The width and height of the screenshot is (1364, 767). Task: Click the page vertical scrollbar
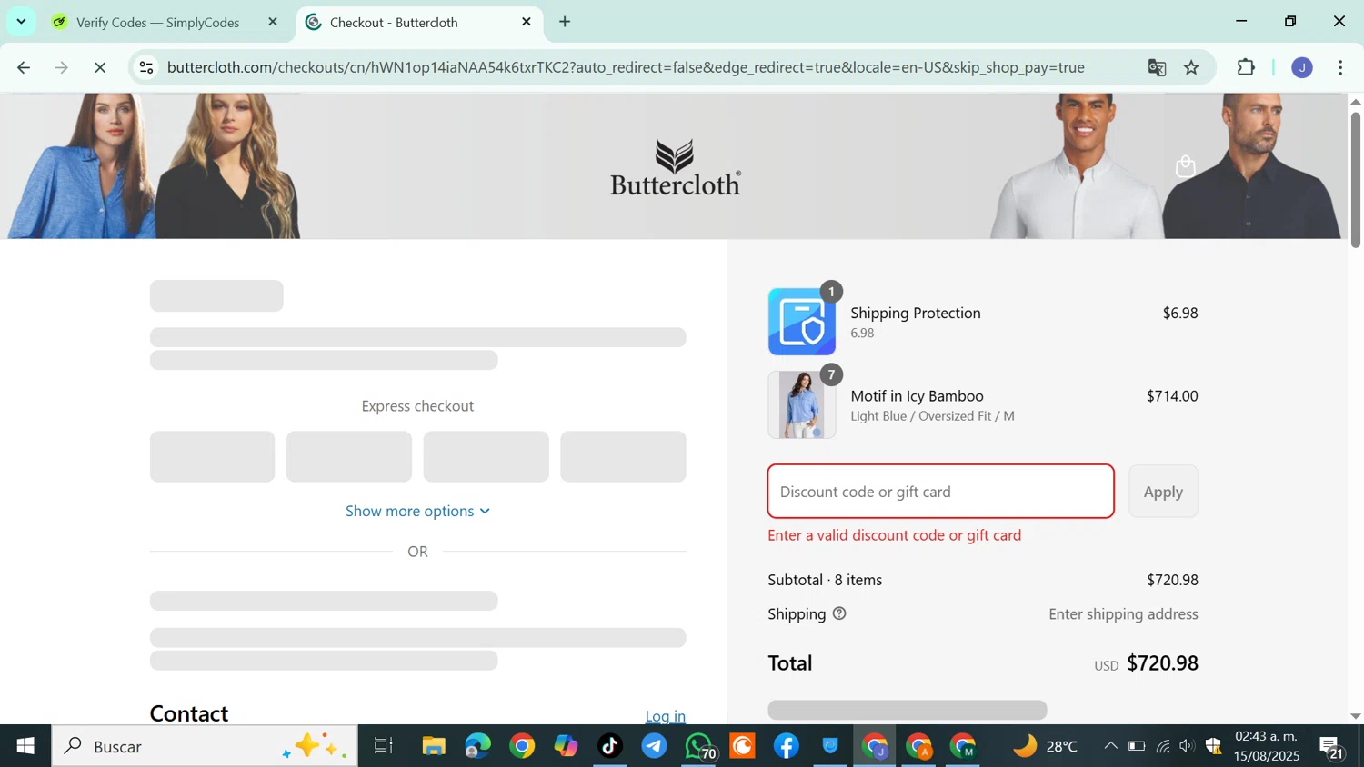coord(1356,178)
